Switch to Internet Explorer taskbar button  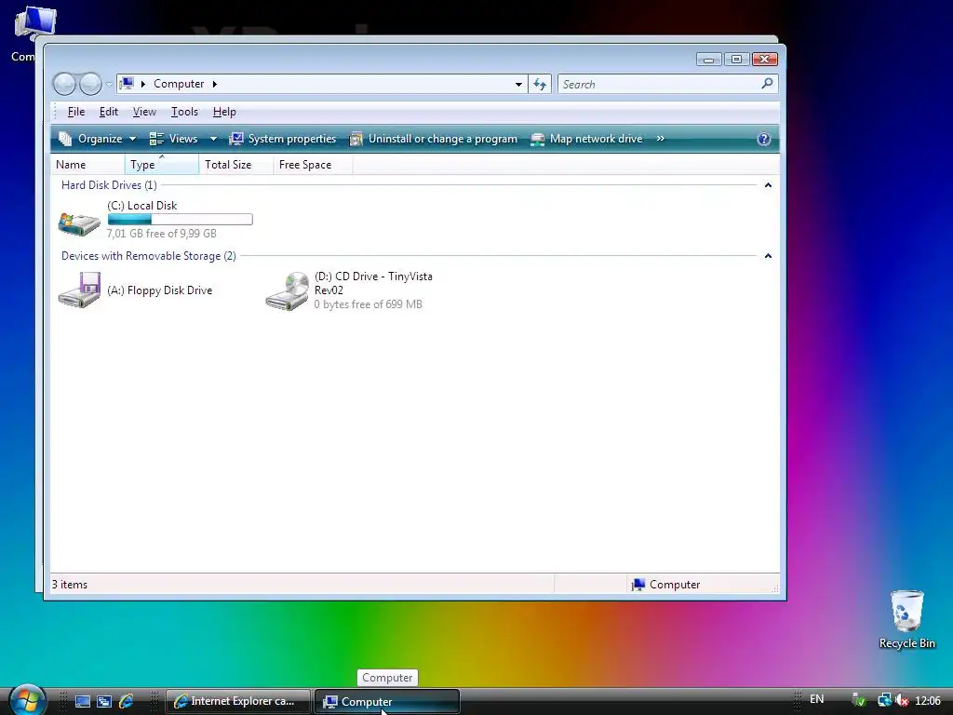pyautogui.click(x=237, y=701)
